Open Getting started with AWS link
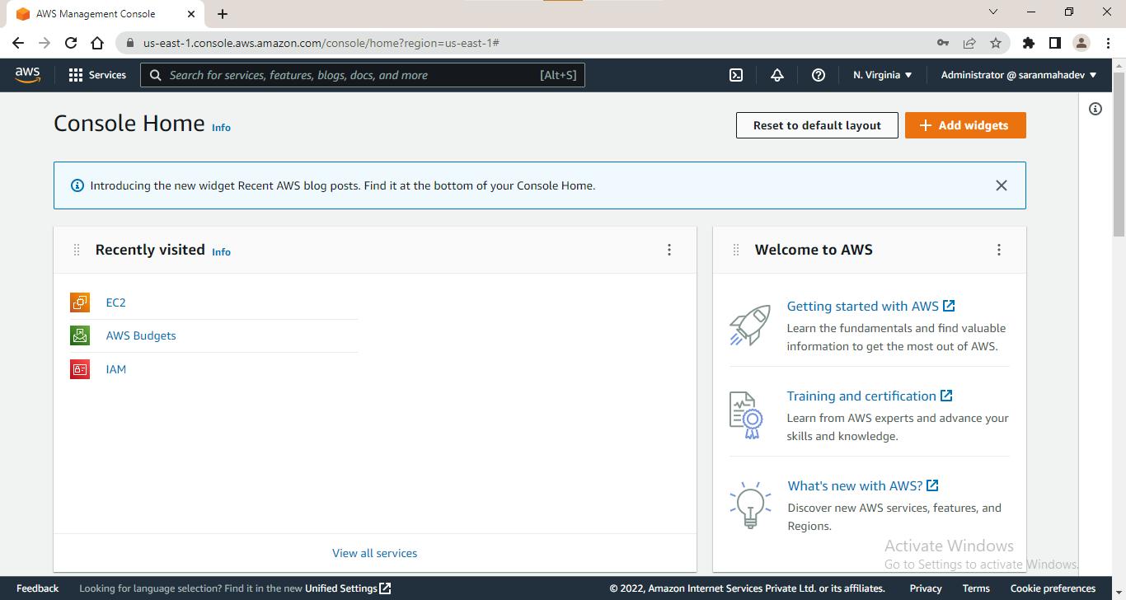The width and height of the screenshot is (1126, 600). (870, 306)
